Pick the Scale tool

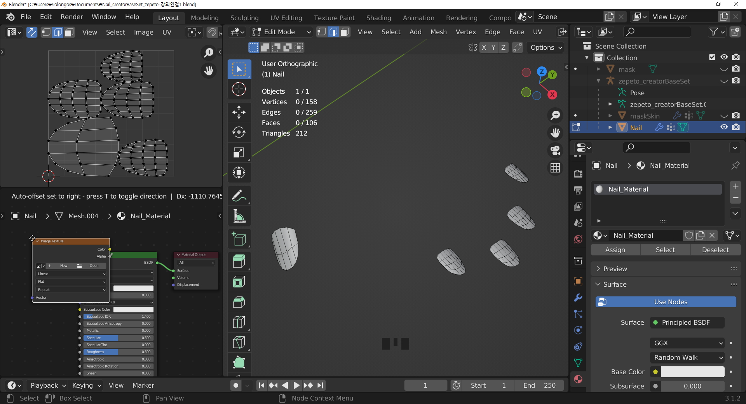tap(239, 152)
